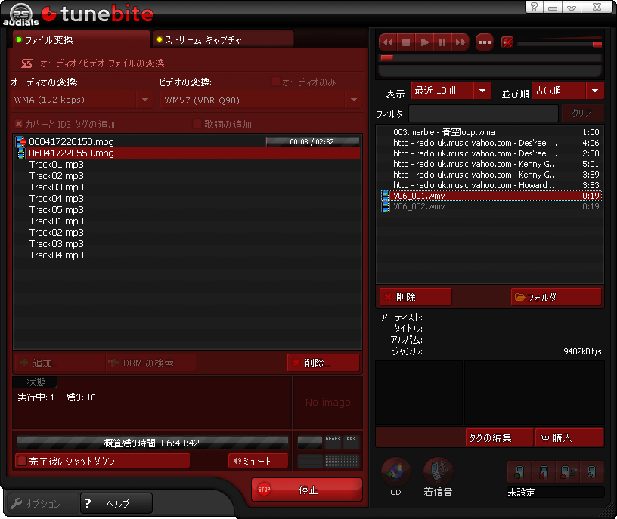The width and height of the screenshot is (617, 519).
Task: Pause playback with the pause button
Action: [442, 42]
